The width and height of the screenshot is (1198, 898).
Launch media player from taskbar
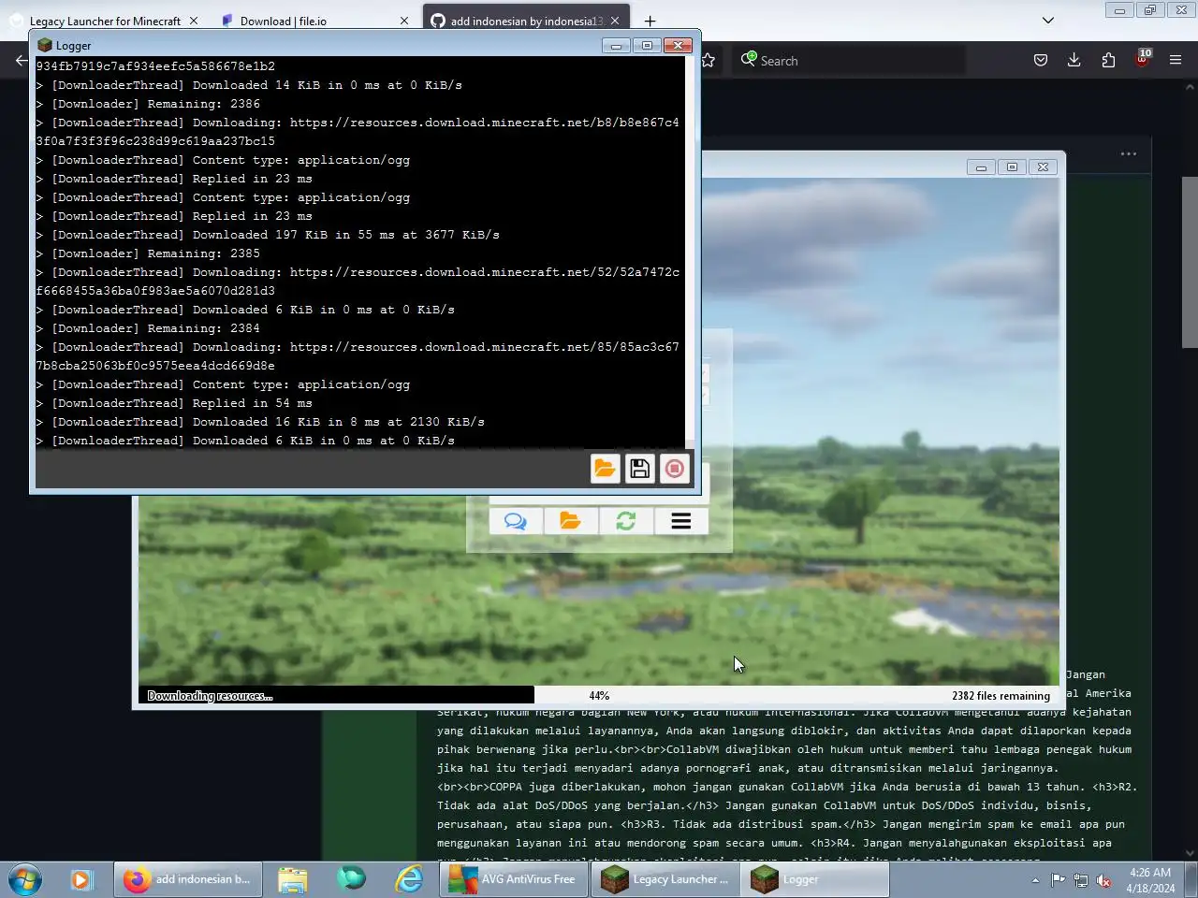pos(81,879)
